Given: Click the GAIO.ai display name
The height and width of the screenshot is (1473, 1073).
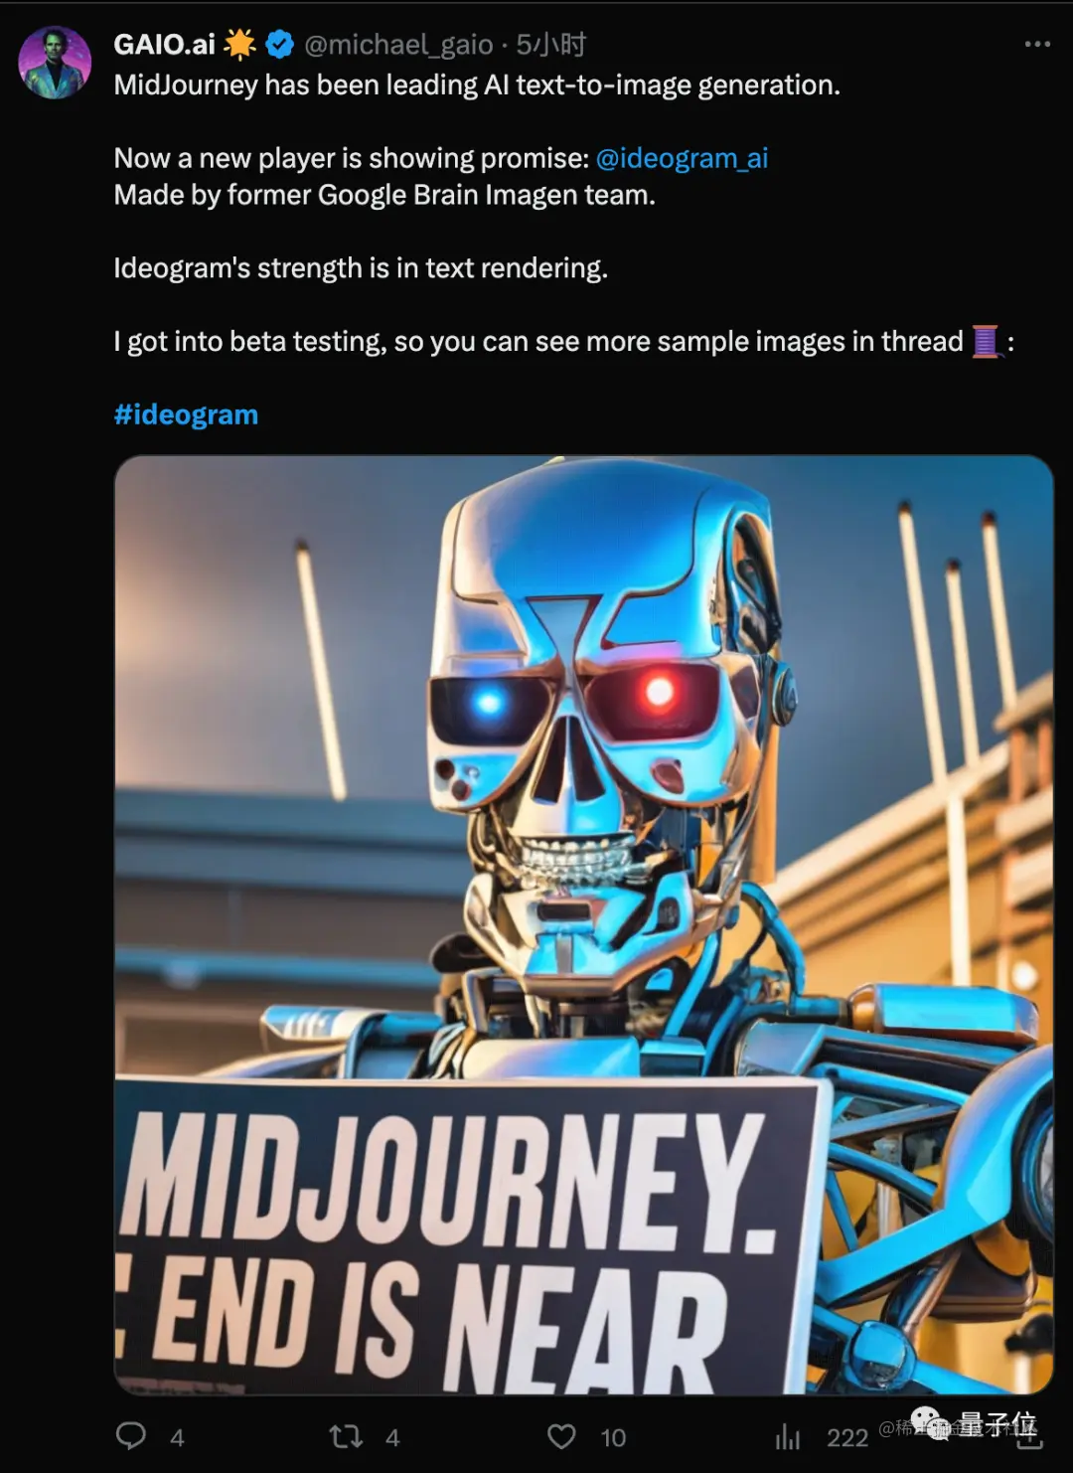Looking at the screenshot, I should tap(164, 44).
